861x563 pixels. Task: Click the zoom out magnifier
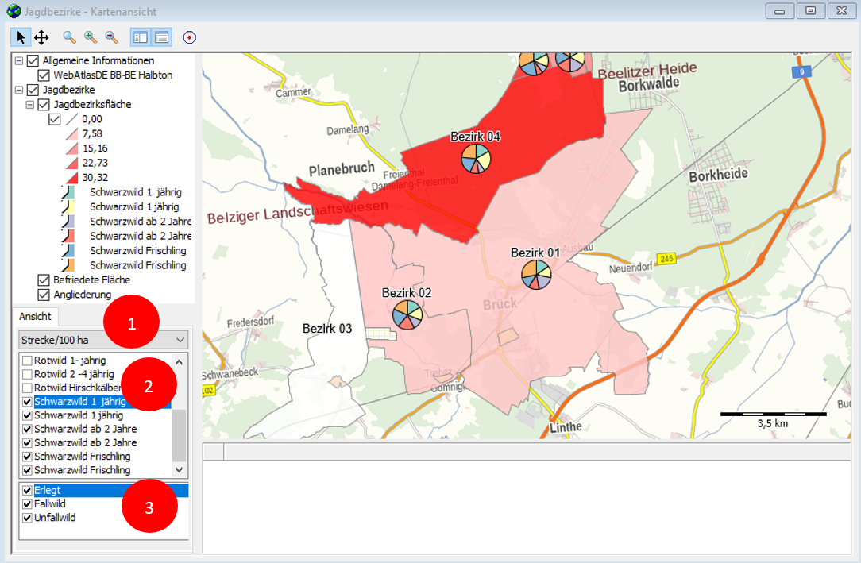click(x=111, y=37)
